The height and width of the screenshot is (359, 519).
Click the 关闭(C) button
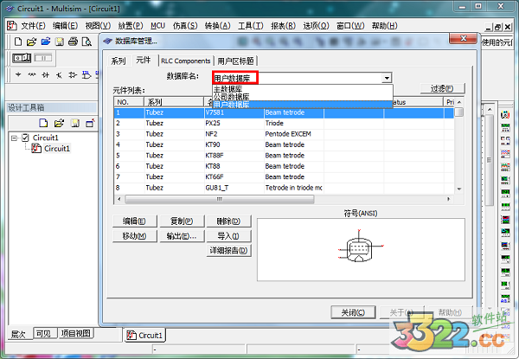[353, 312]
